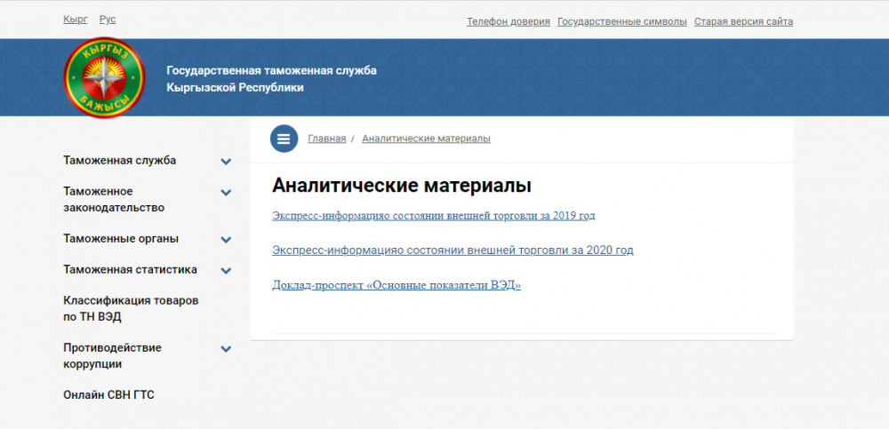The image size is (889, 429).
Task: Switch language to Кырг
Action: (x=76, y=20)
